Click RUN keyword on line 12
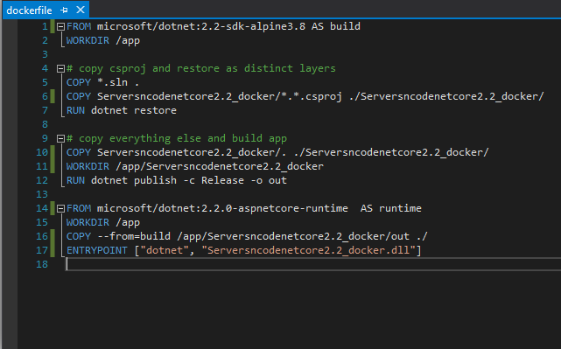Image resolution: width=561 pixels, height=349 pixels. tap(75, 180)
